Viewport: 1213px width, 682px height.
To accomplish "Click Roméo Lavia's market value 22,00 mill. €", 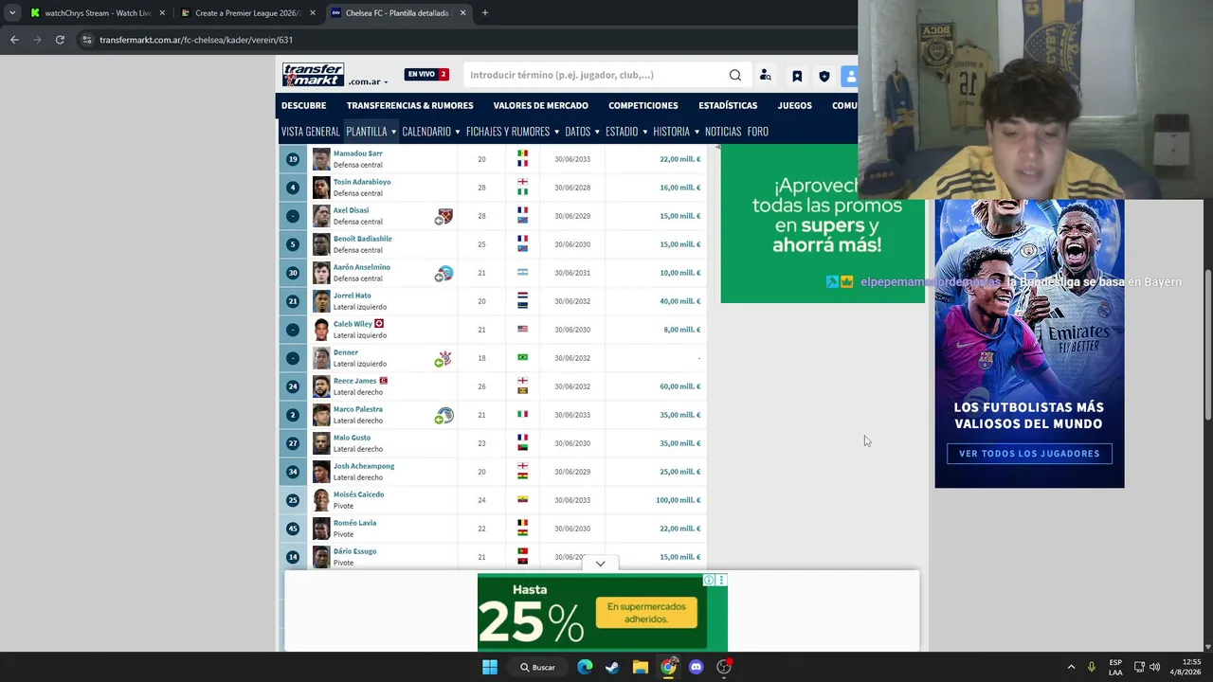I will pyautogui.click(x=680, y=529).
